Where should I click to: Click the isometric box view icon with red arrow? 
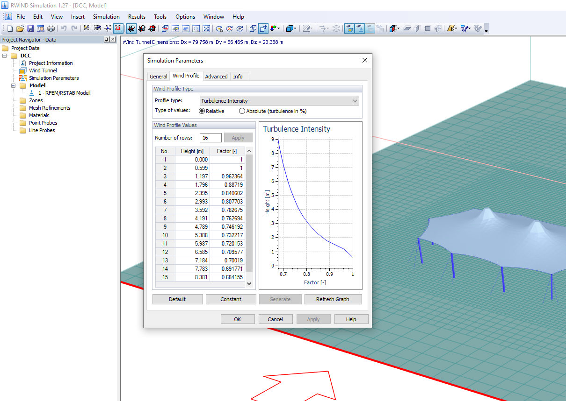pyautogui.click(x=165, y=28)
